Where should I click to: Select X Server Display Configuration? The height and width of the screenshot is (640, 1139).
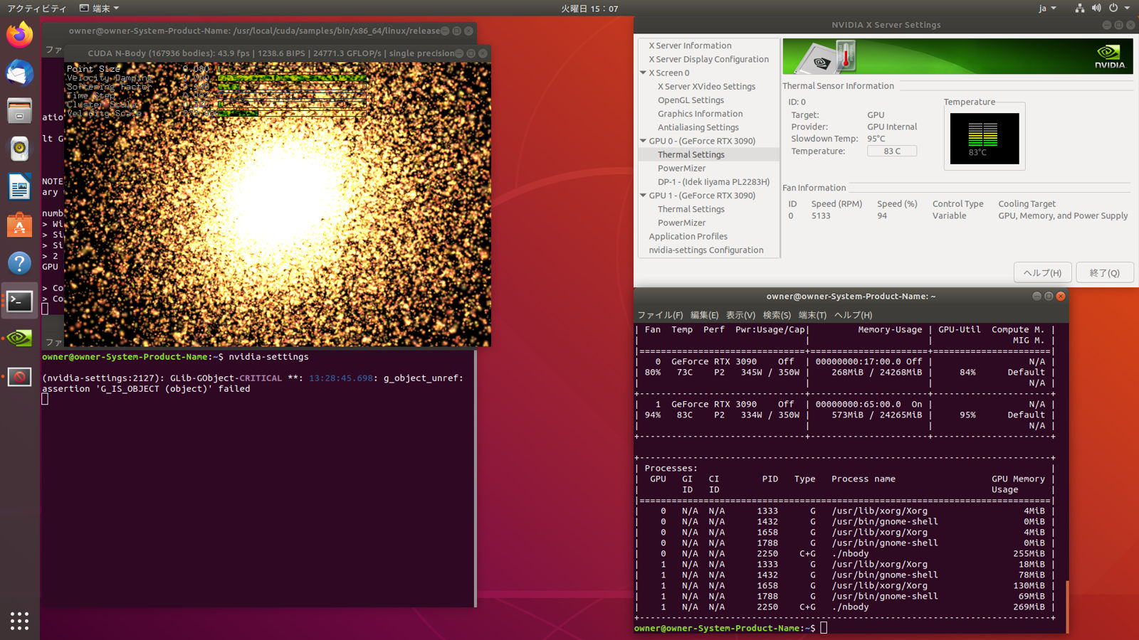pos(708,59)
